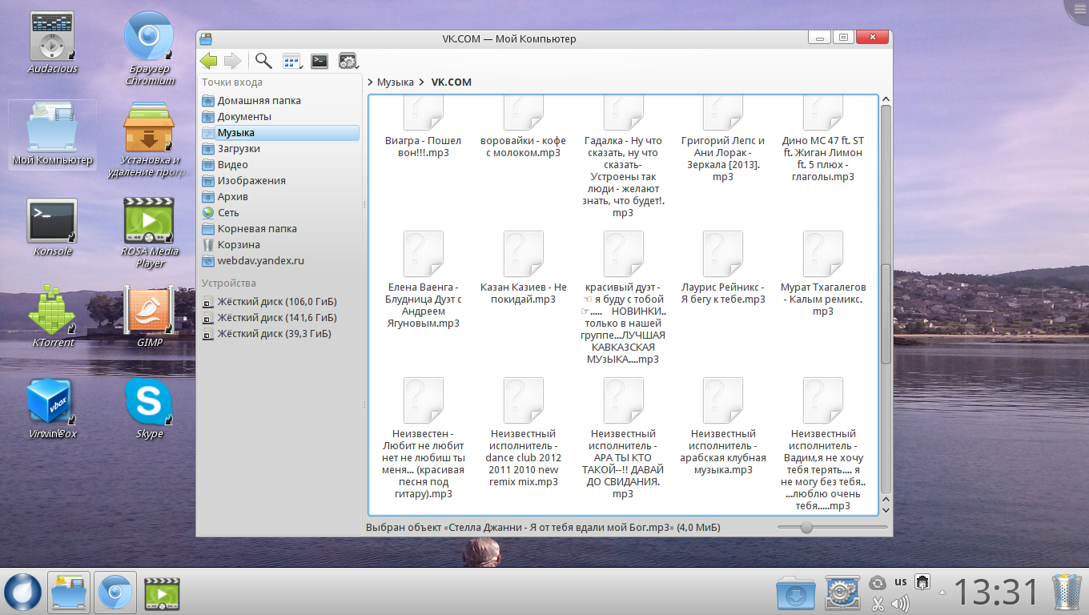Open the search magnifier tool
The height and width of the screenshot is (615, 1089).
coord(263,61)
